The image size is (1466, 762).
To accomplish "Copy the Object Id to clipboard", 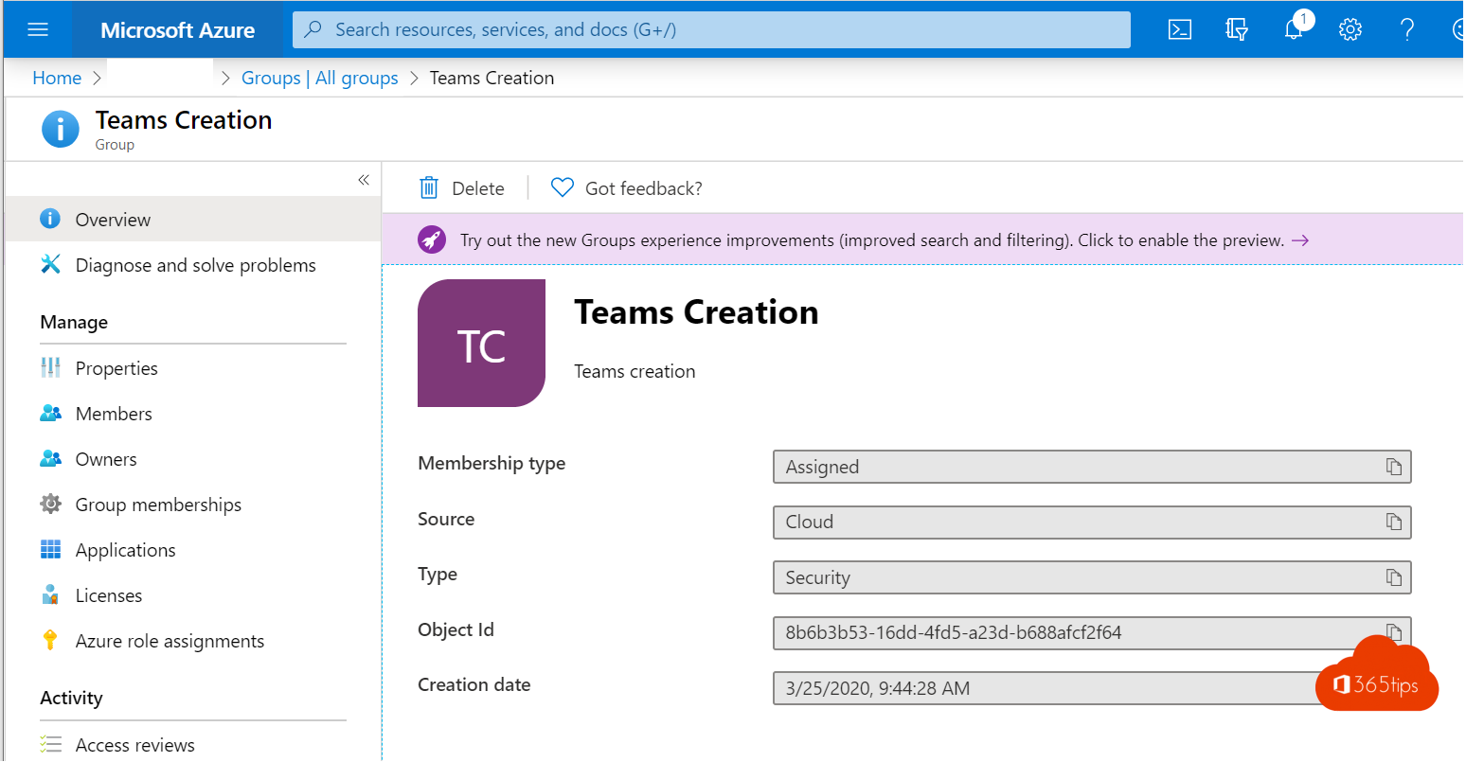I will point(1394,631).
